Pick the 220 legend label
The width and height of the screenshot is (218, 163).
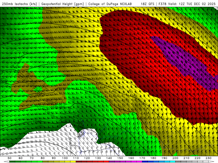pyautogui.click(x=198, y=158)
